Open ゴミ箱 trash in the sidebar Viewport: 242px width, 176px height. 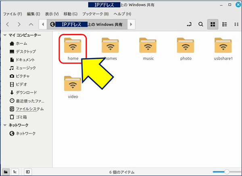click(18, 117)
